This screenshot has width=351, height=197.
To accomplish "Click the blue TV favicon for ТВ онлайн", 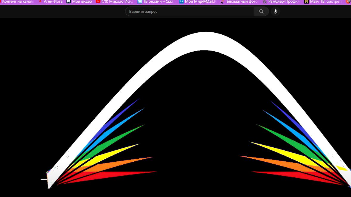I will point(140,1).
